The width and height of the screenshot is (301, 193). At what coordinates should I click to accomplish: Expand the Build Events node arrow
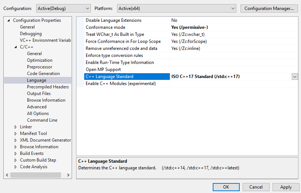click(16, 153)
